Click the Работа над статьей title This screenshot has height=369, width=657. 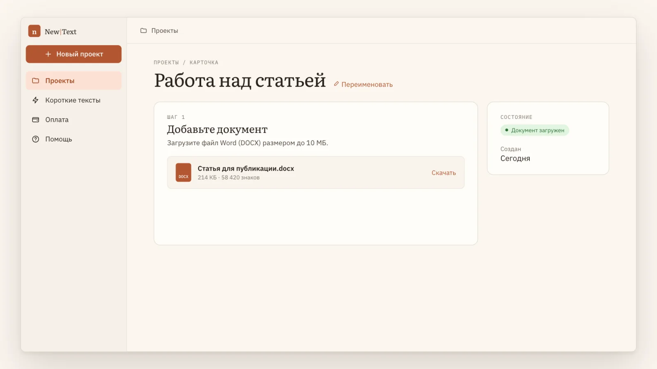pos(240,80)
